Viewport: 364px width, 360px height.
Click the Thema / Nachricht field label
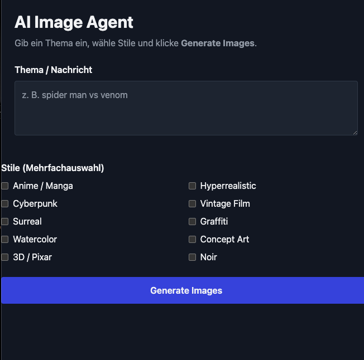click(54, 70)
